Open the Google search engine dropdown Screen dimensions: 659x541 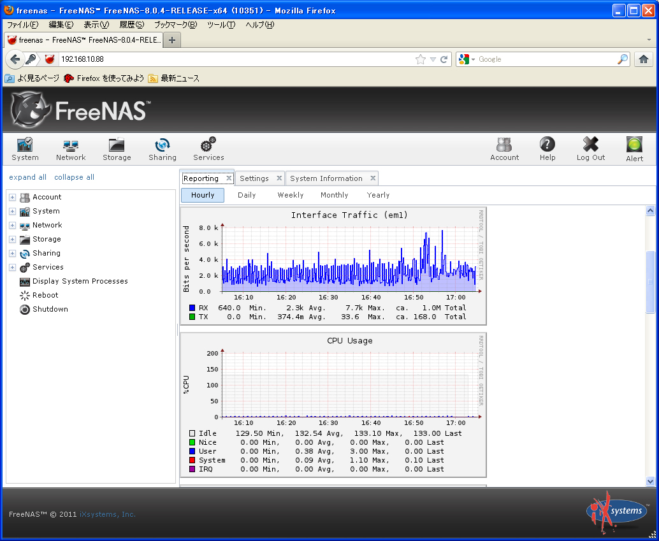tap(474, 60)
